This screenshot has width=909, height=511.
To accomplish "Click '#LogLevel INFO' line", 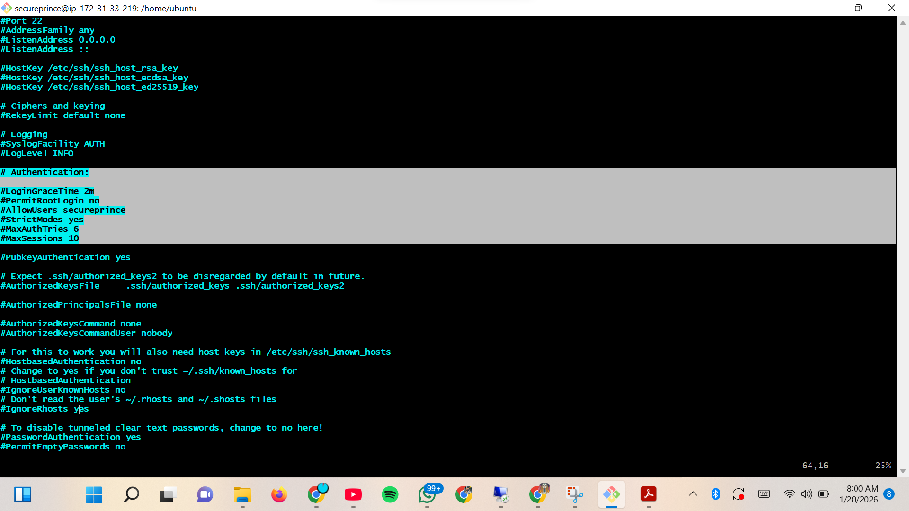I will click(x=37, y=153).
